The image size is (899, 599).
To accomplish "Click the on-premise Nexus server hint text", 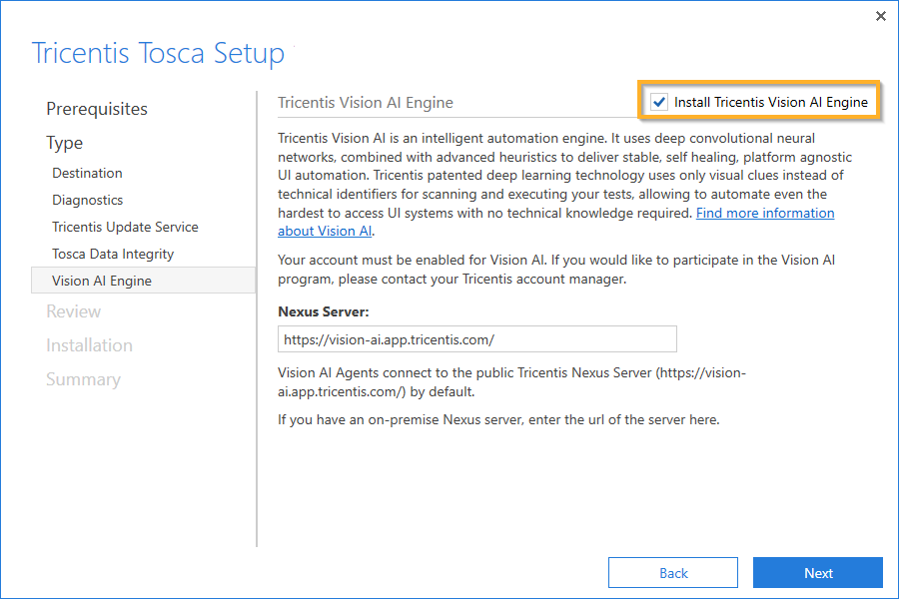I will [x=498, y=419].
